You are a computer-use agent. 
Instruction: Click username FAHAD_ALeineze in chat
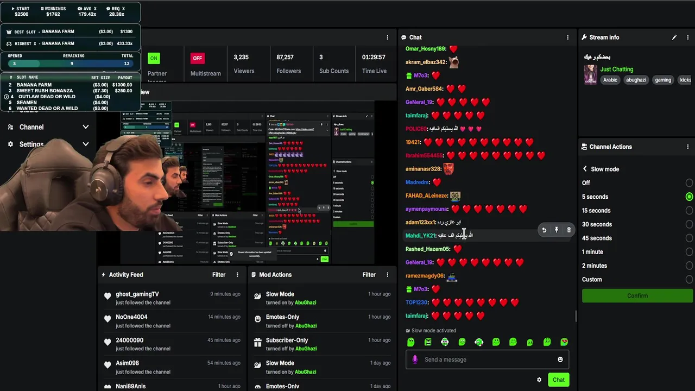[x=426, y=195]
